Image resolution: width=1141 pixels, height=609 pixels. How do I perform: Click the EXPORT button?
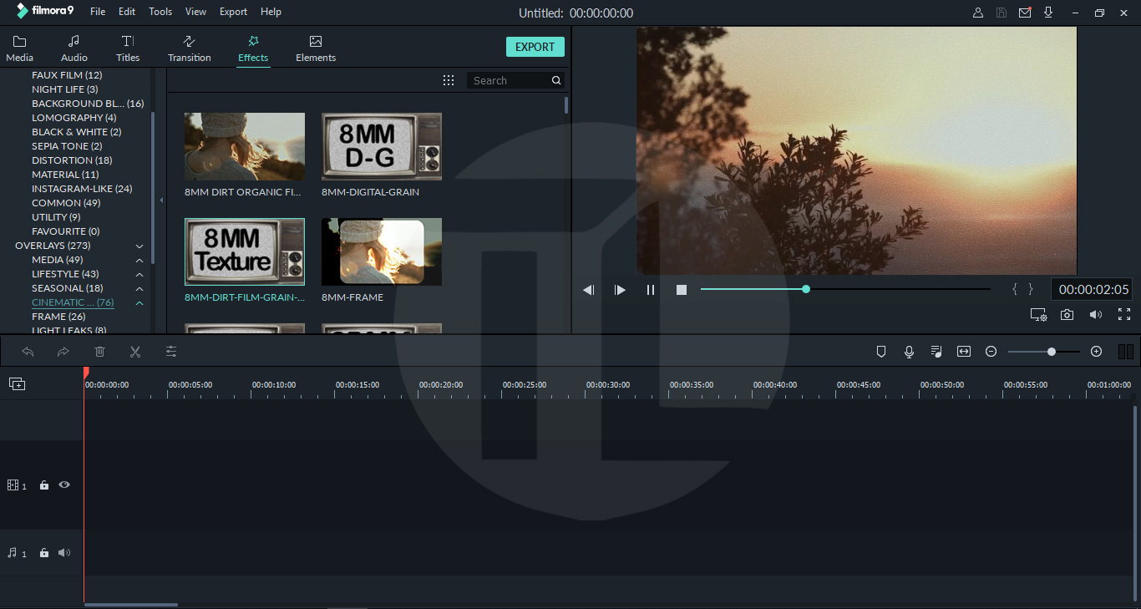[x=535, y=46]
